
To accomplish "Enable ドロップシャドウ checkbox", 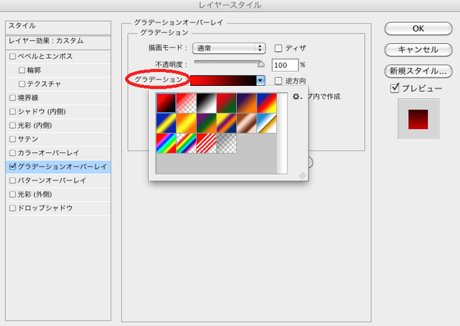I will click(x=12, y=208).
